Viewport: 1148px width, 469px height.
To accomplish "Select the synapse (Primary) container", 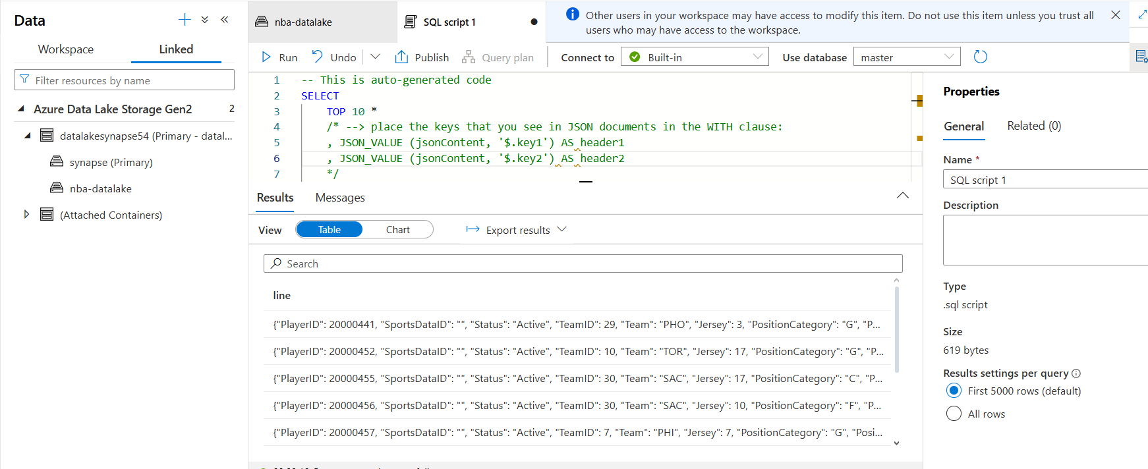I will click(111, 162).
